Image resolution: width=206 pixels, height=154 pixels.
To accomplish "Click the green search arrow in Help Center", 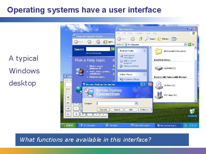I will [113, 49].
